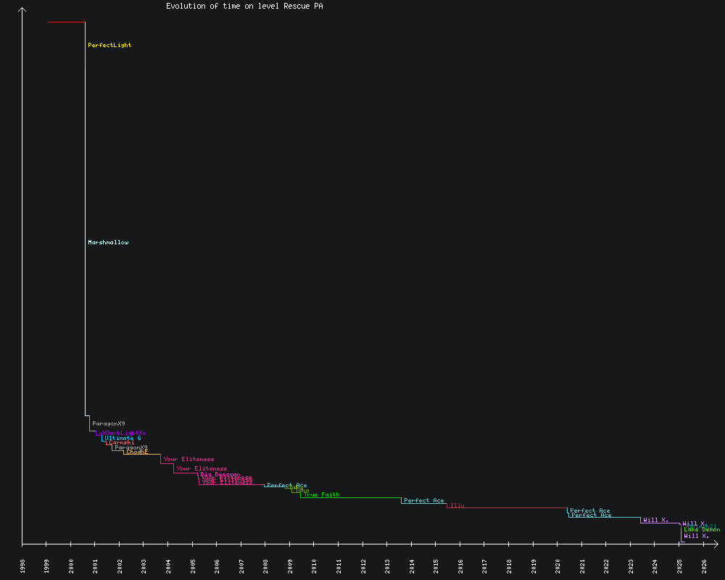Image resolution: width=725 pixels, height=580 pixels.
Task: Select the 2010 year label on the axis
Action: click(x=314, y=565)
